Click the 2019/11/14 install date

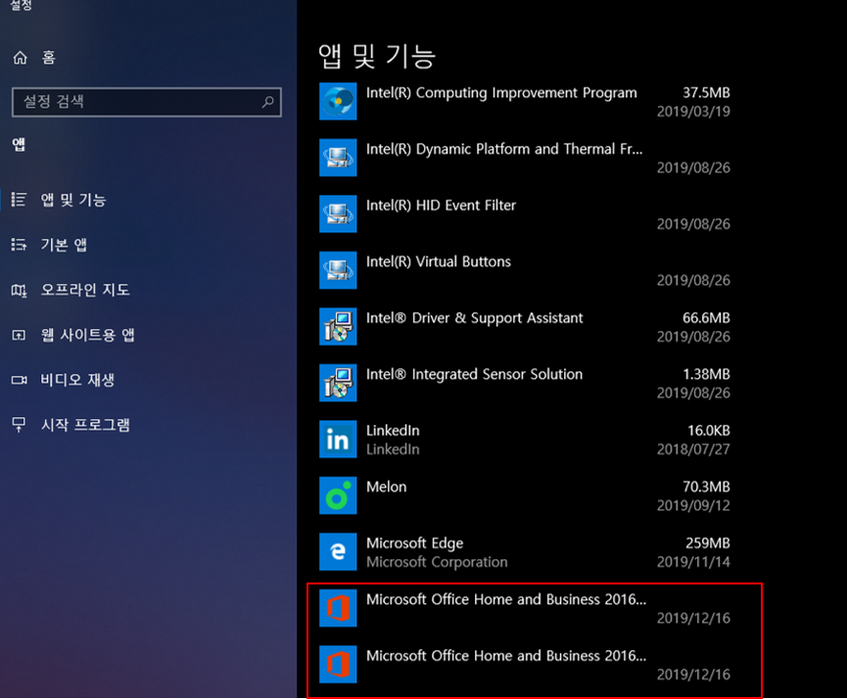[x=693, y=562]
